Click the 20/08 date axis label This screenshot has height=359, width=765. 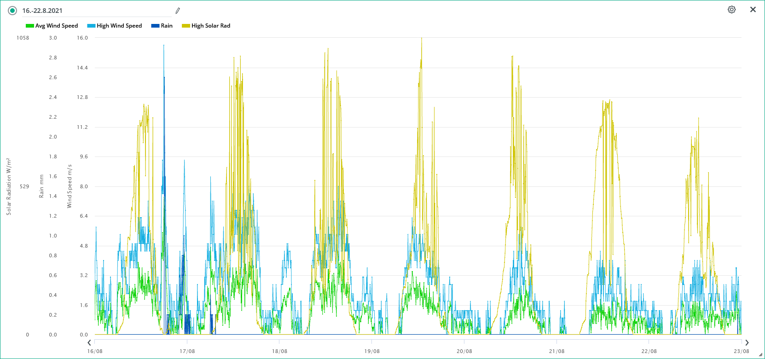click(x=464, y=351)
